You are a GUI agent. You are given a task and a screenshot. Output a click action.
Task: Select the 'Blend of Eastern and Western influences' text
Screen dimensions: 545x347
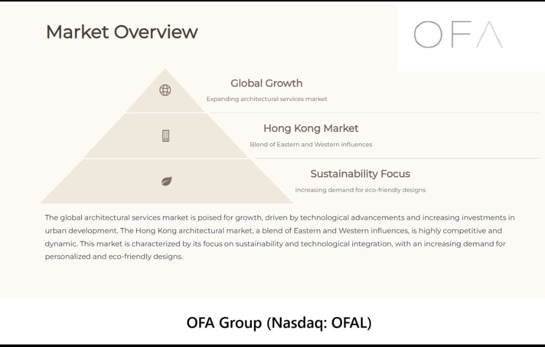311,144
